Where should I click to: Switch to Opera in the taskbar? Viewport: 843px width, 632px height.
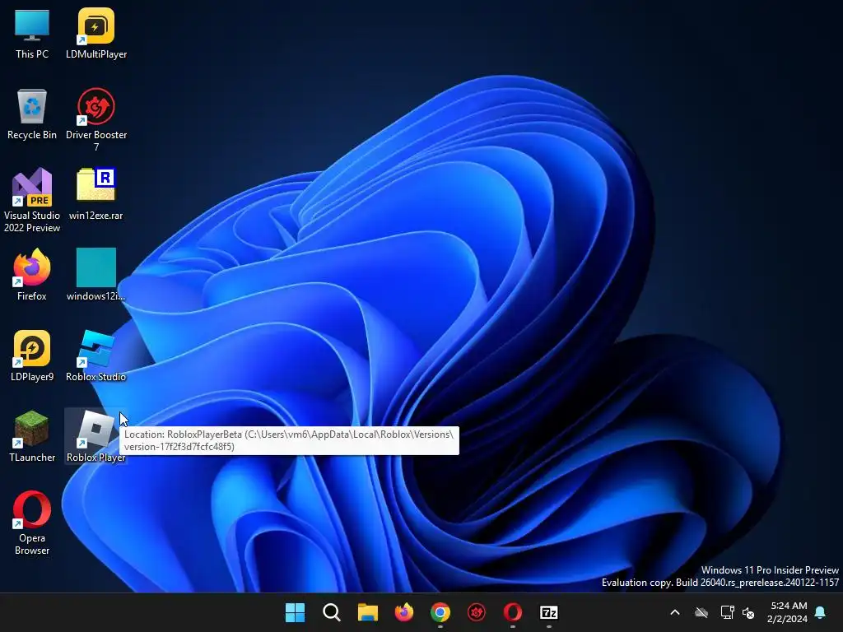[x=512, y=612]
